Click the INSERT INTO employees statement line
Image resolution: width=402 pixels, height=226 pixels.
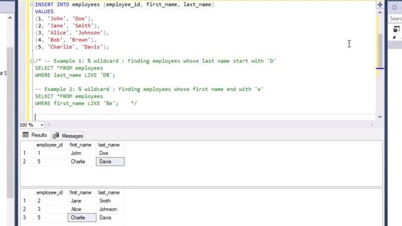pos(124,4)
